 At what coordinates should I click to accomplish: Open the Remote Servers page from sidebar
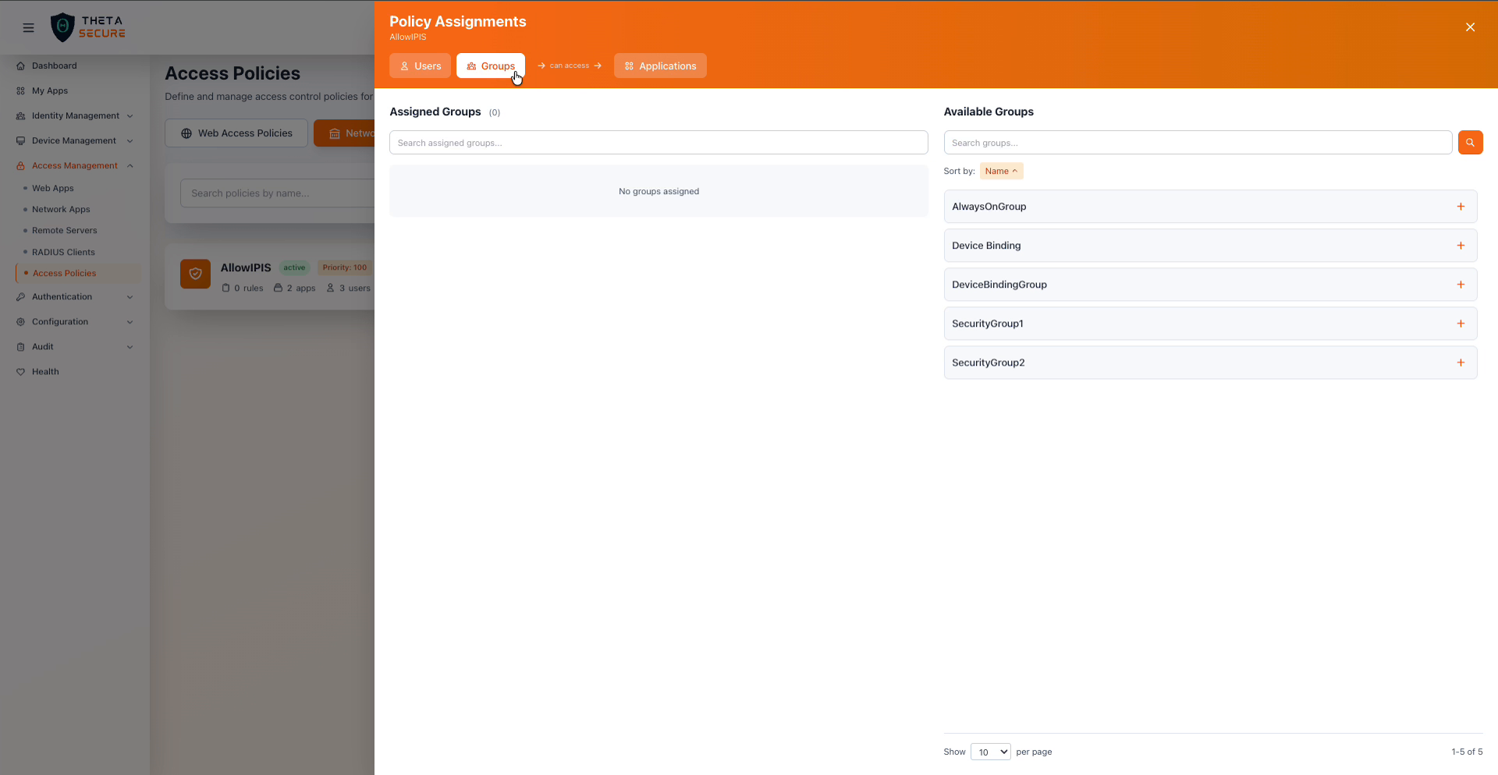pos(65,230)
